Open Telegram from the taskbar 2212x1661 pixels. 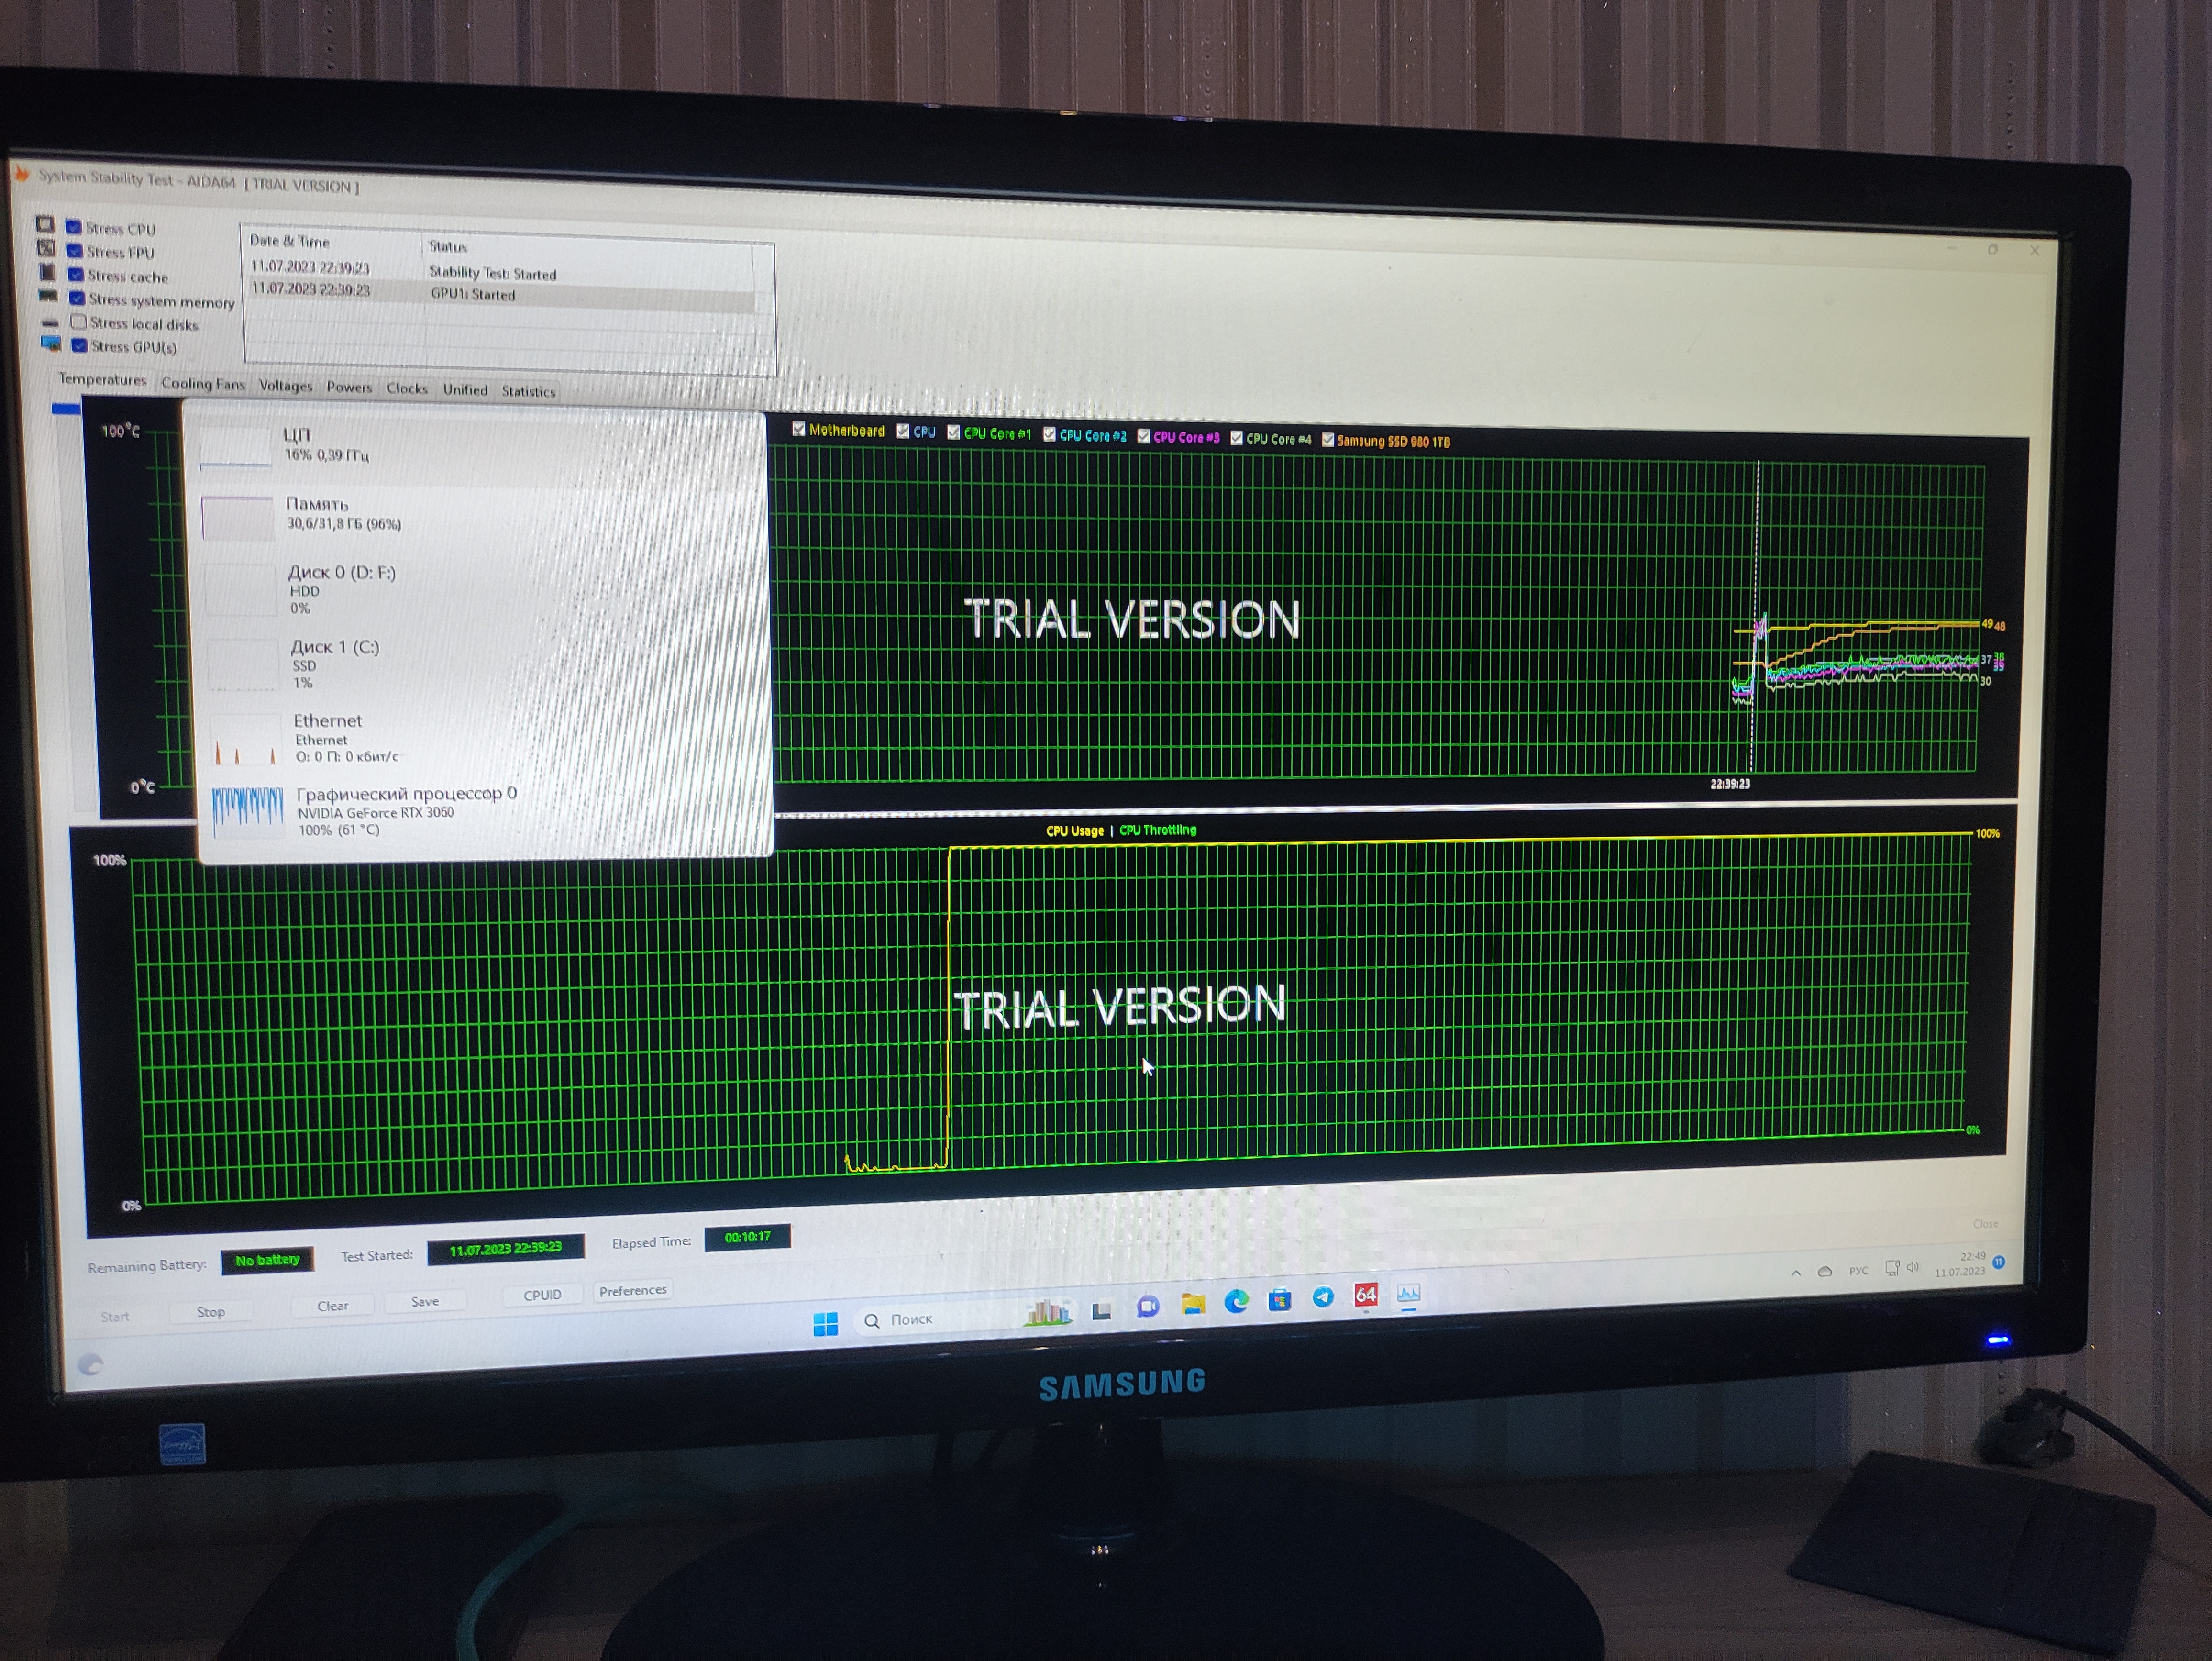[x=1322, y=1297]
